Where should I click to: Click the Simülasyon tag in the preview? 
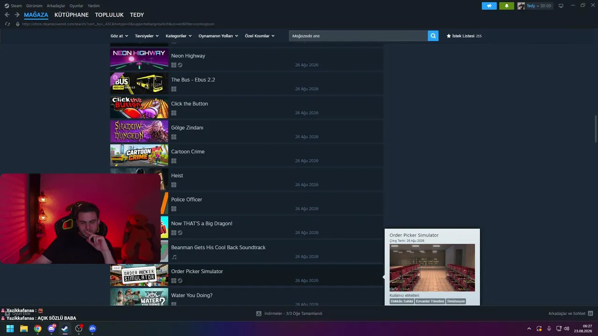click(456, 301)
